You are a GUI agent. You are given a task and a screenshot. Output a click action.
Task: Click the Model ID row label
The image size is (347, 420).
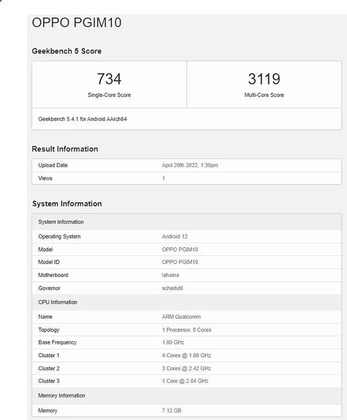49,262
